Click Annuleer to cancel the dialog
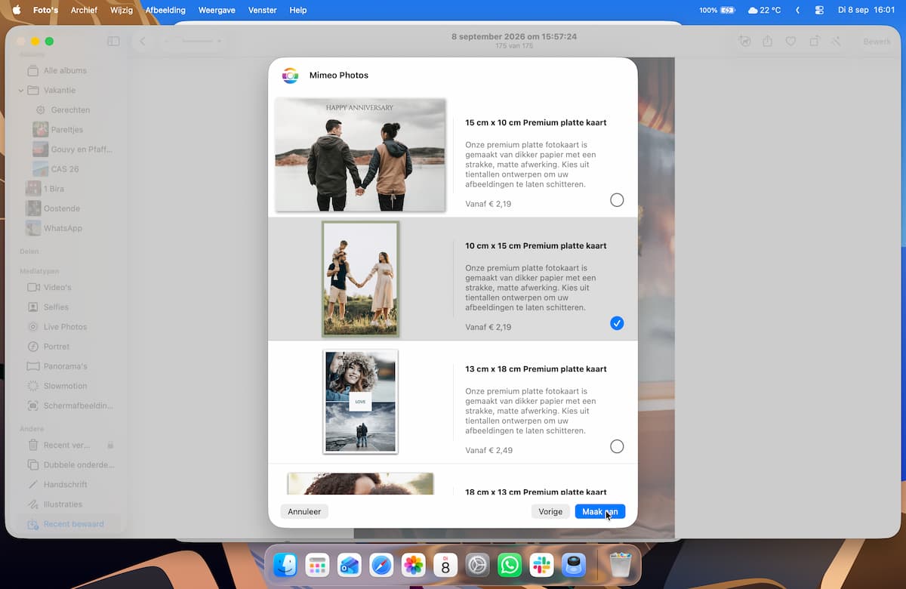This screenshot has height=589, width=906. (x=304, y=511)
